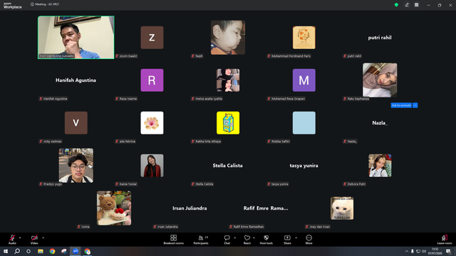This screenshot has width=456, height=256.
Task: Click the pen icon in the title bar
Action: (x=407, y=5)
